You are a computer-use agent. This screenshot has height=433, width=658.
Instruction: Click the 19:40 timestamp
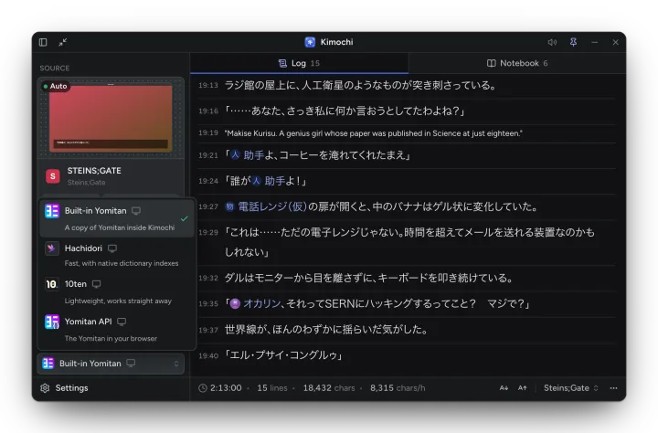point(208,355)
